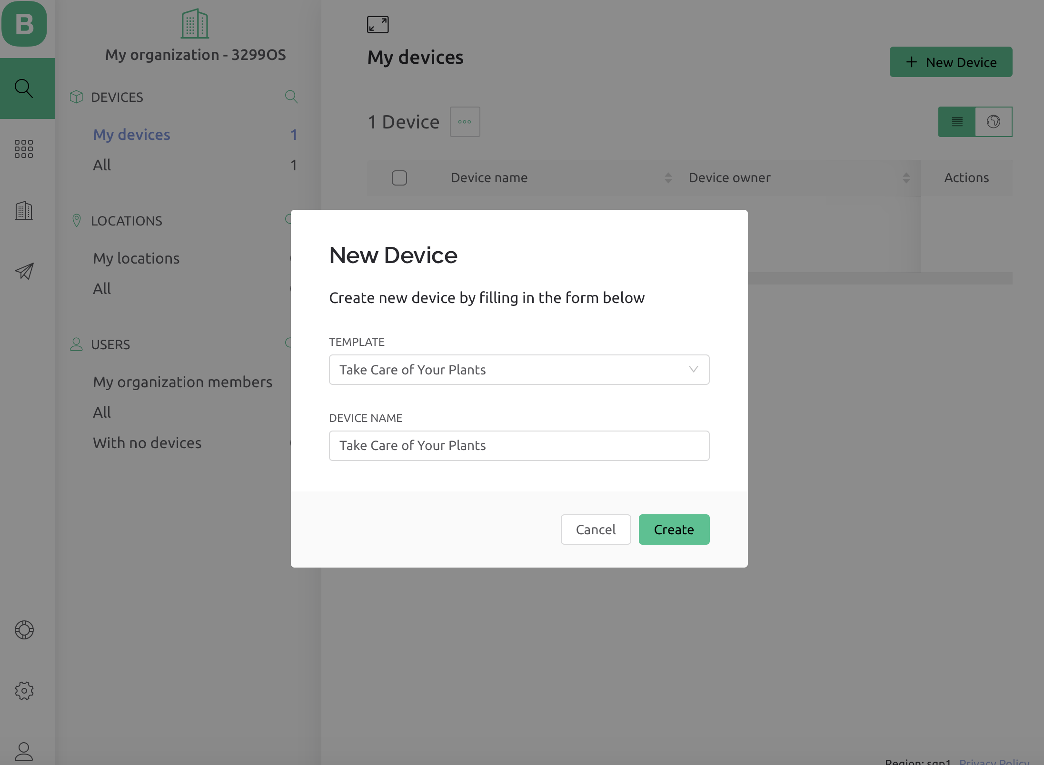The image size is (1044, 765).
Task: Open the search sidebar icon
Action: (24, 88)
